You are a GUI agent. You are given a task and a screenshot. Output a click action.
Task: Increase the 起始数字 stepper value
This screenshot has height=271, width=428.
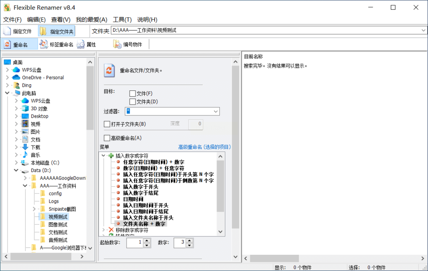[147, 241]
